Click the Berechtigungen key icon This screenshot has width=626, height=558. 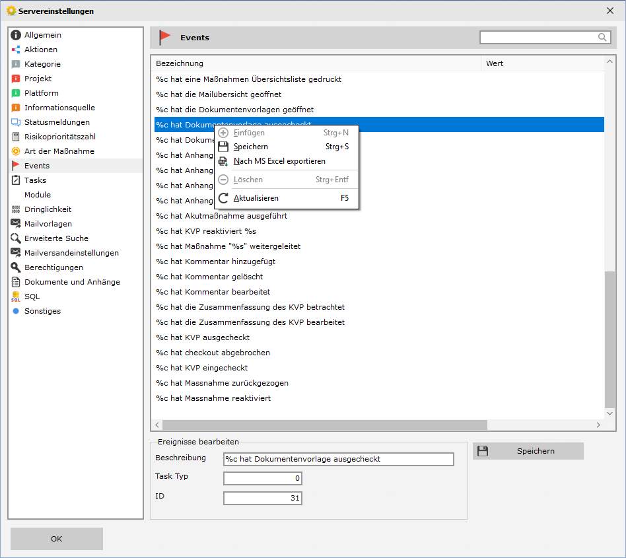pos(16,267)
